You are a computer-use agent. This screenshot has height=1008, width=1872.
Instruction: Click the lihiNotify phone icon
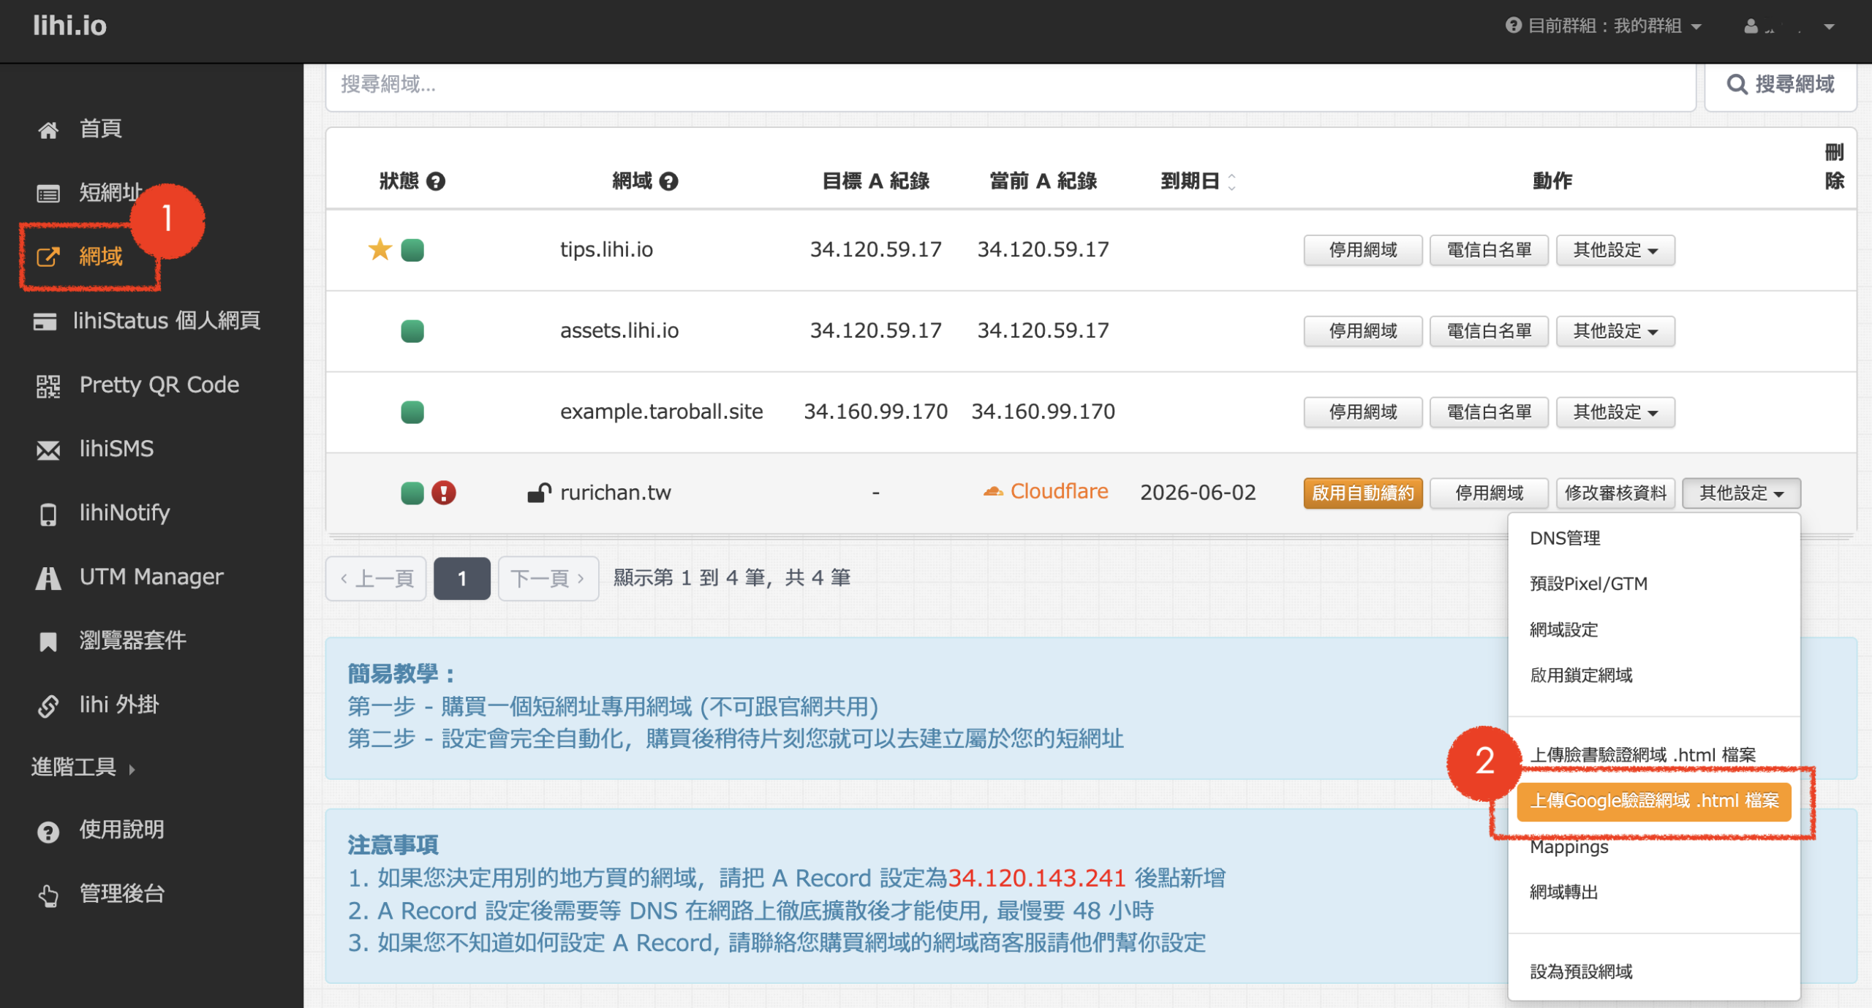click(48, 514)
